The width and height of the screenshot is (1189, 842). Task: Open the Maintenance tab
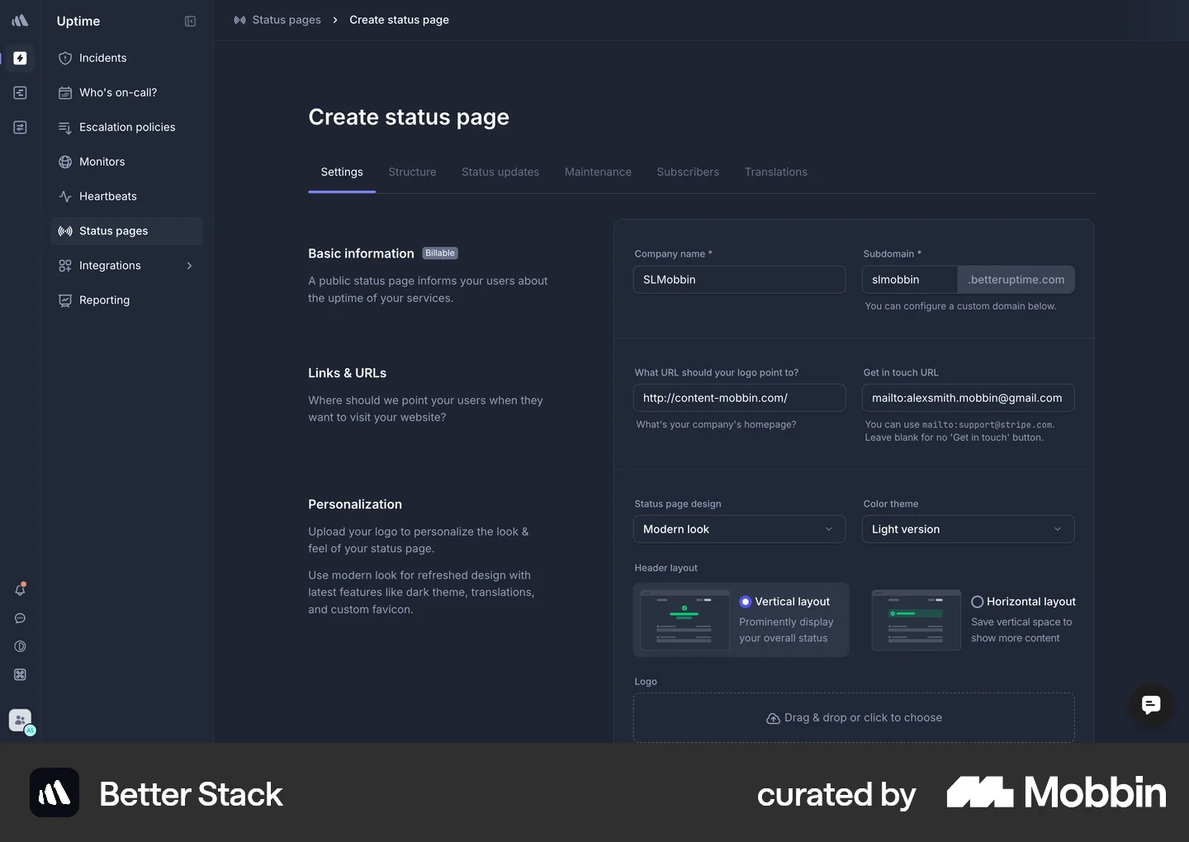pos(598,172)
